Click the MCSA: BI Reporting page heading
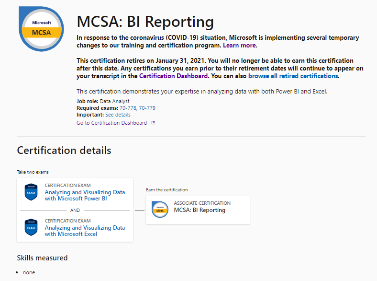The height and width of the screenshot is (281, 377). point(145,22)
